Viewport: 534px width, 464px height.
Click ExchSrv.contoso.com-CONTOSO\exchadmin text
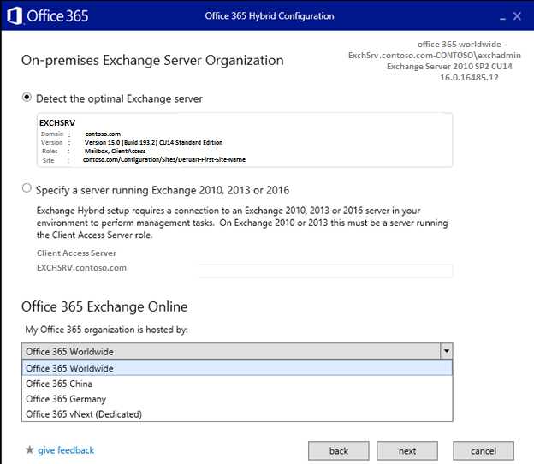[x=435, y=55]
